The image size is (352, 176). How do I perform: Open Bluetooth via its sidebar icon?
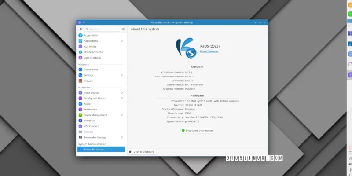[81, 121]
